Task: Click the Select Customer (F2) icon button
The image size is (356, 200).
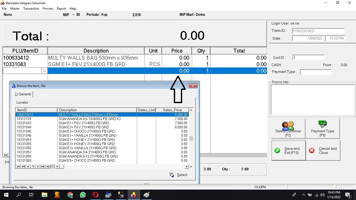Action: click(288, 129)
